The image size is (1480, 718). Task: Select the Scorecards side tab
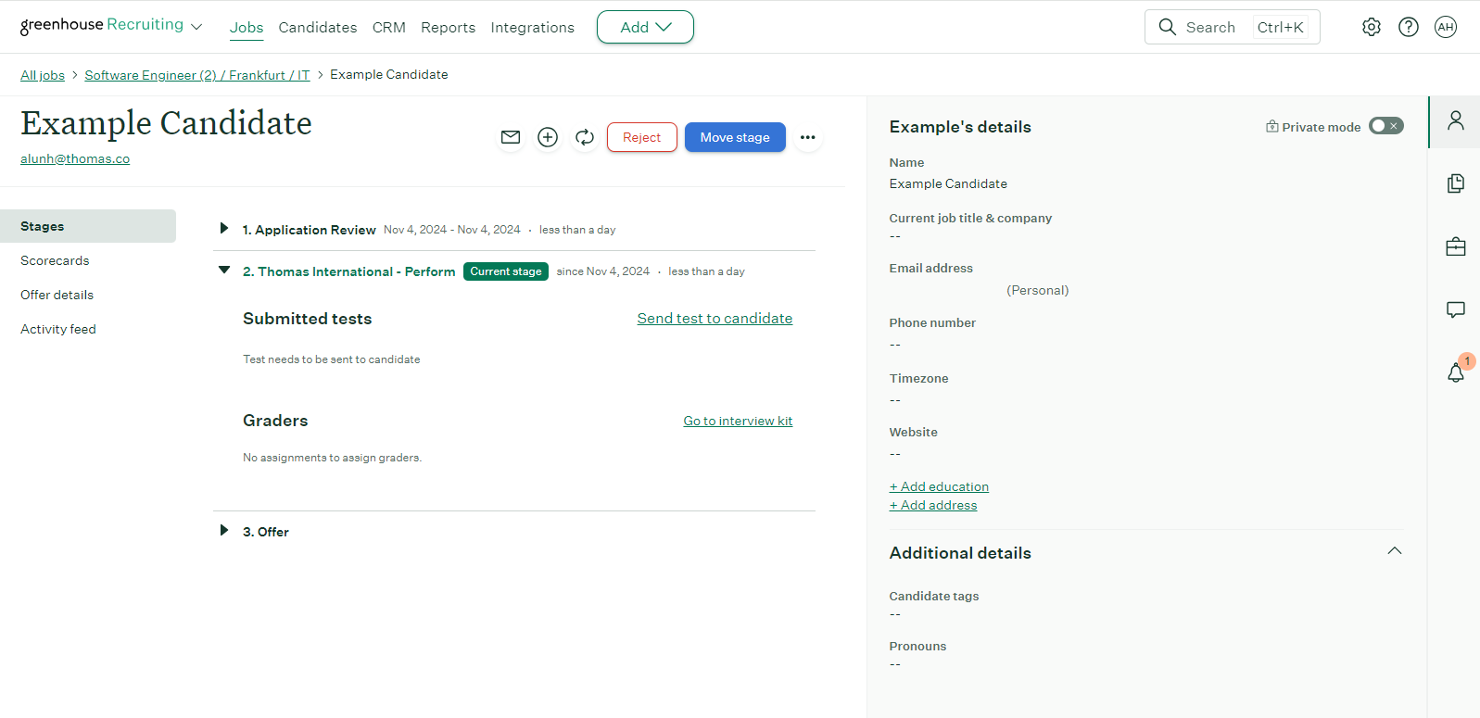pyautogui.click(x=55, y=260)
